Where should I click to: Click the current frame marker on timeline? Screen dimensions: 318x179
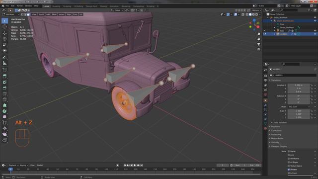click(x=11, y=169)
